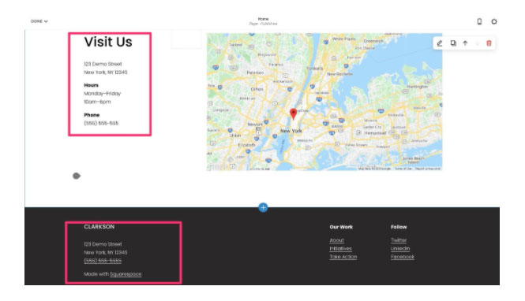The width and height of the screenshot is (525, 301).
Task: Open the Initiatives footer link
Action: pos(340,248)
